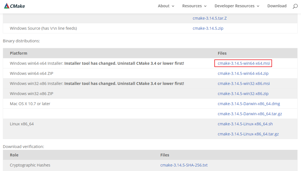Download cmake-3.14.5-win32-x86.zip
Screen dimensions: 301x171
pyautogui.click(x=243, y=94)
